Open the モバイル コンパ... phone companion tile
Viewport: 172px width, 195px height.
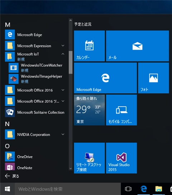[121, 110]
